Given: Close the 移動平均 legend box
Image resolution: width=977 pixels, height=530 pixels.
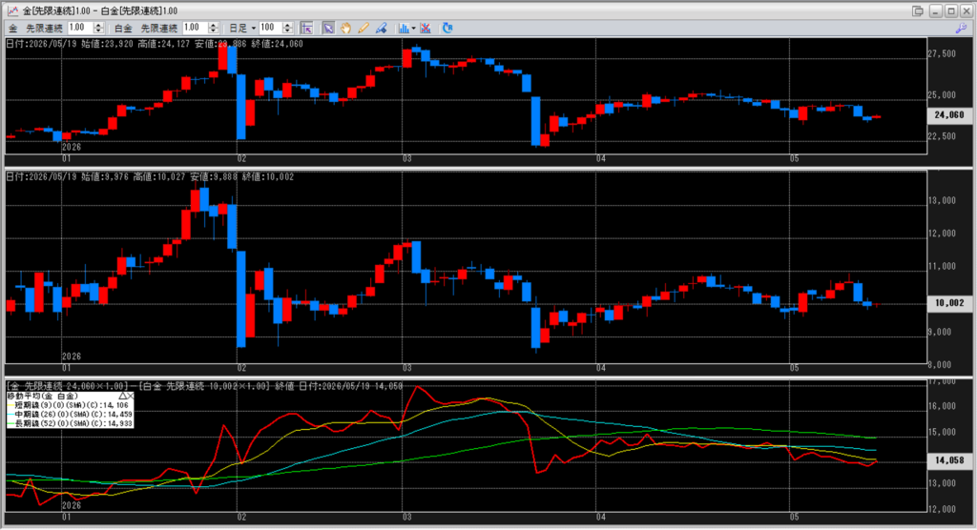Looking at the screenshot, I should [x=130, y=396].
